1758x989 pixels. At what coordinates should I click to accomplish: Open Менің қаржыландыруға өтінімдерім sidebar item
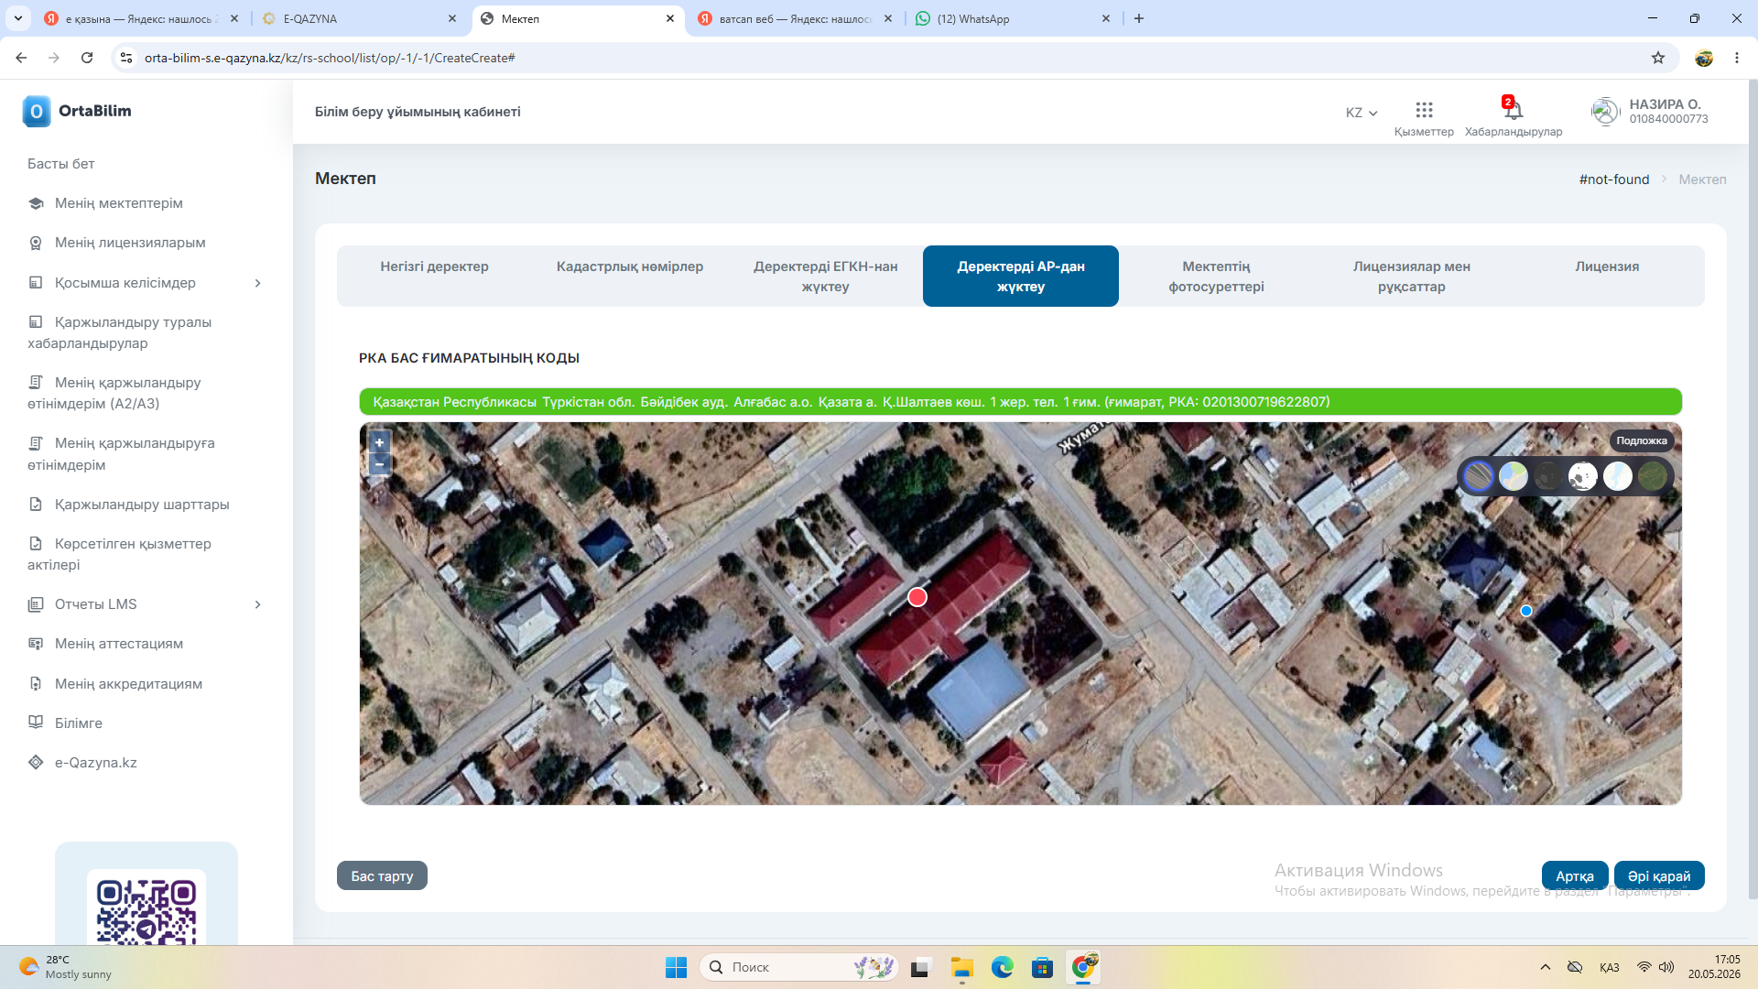point(122,454)
